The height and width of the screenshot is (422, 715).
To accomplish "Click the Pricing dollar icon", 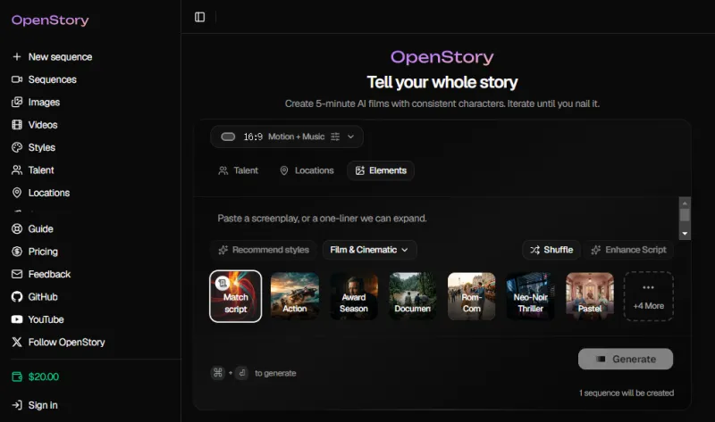I will 17,252.
